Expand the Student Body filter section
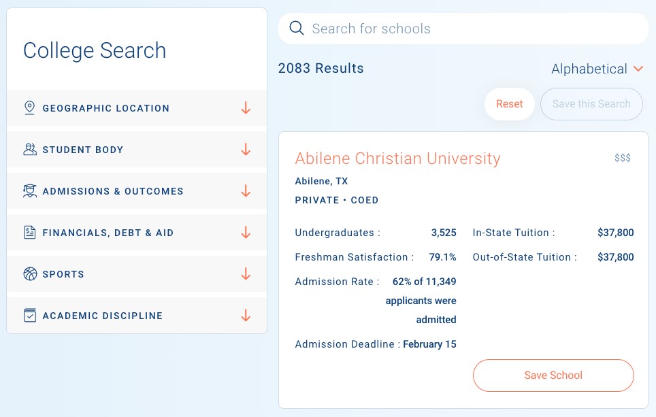Viewport: 656px width, 417px height. pos(246,150)
